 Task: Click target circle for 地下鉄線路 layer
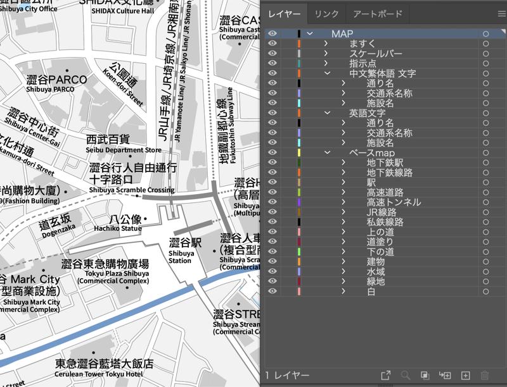tap(485, 173)
